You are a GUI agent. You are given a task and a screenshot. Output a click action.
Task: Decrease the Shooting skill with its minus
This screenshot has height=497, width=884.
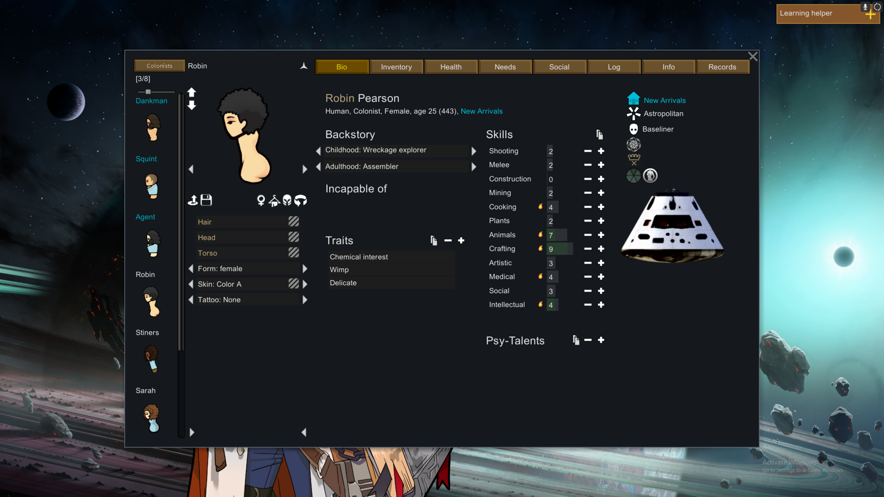tap(588, 151)
